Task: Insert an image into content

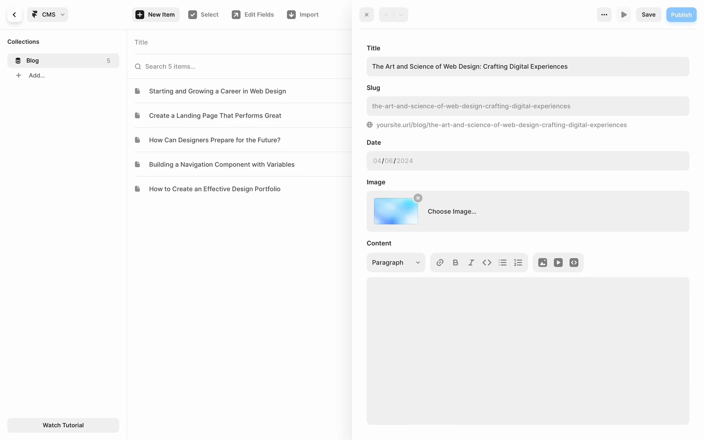Action: point(542,263)
